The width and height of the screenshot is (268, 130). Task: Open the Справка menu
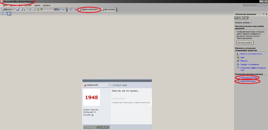pos(47,5)
